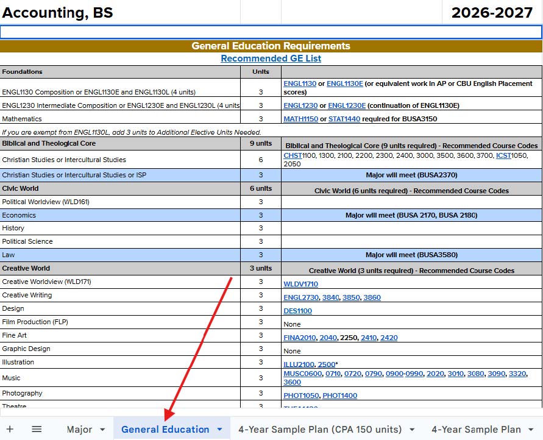Open the MATH1150 course link

(x=300, y=119)
